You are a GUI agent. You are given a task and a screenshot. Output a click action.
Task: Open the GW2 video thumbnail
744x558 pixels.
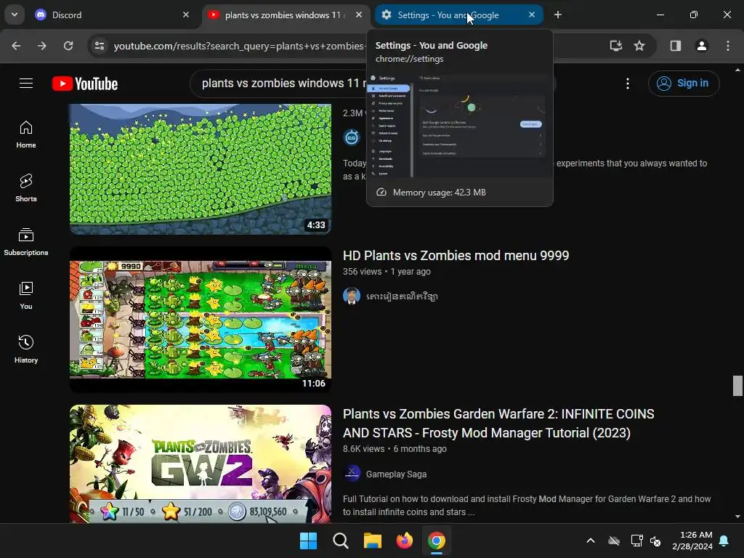[x=201, y=464]
